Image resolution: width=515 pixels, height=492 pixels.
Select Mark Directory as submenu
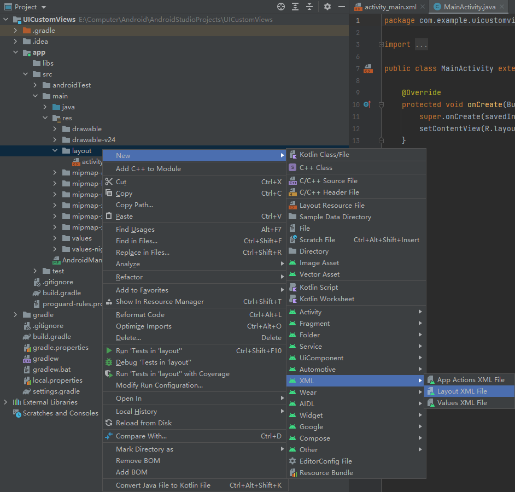tap(194, 449)
